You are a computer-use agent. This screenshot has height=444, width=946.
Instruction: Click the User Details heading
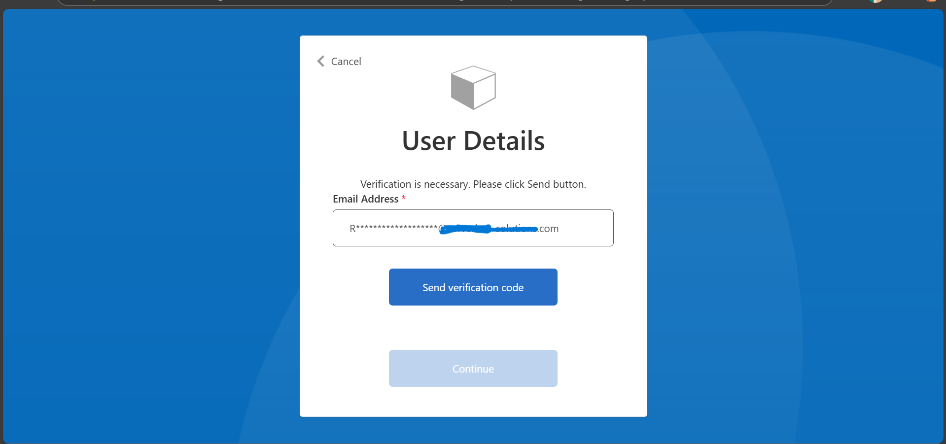(x=473, y=141)
